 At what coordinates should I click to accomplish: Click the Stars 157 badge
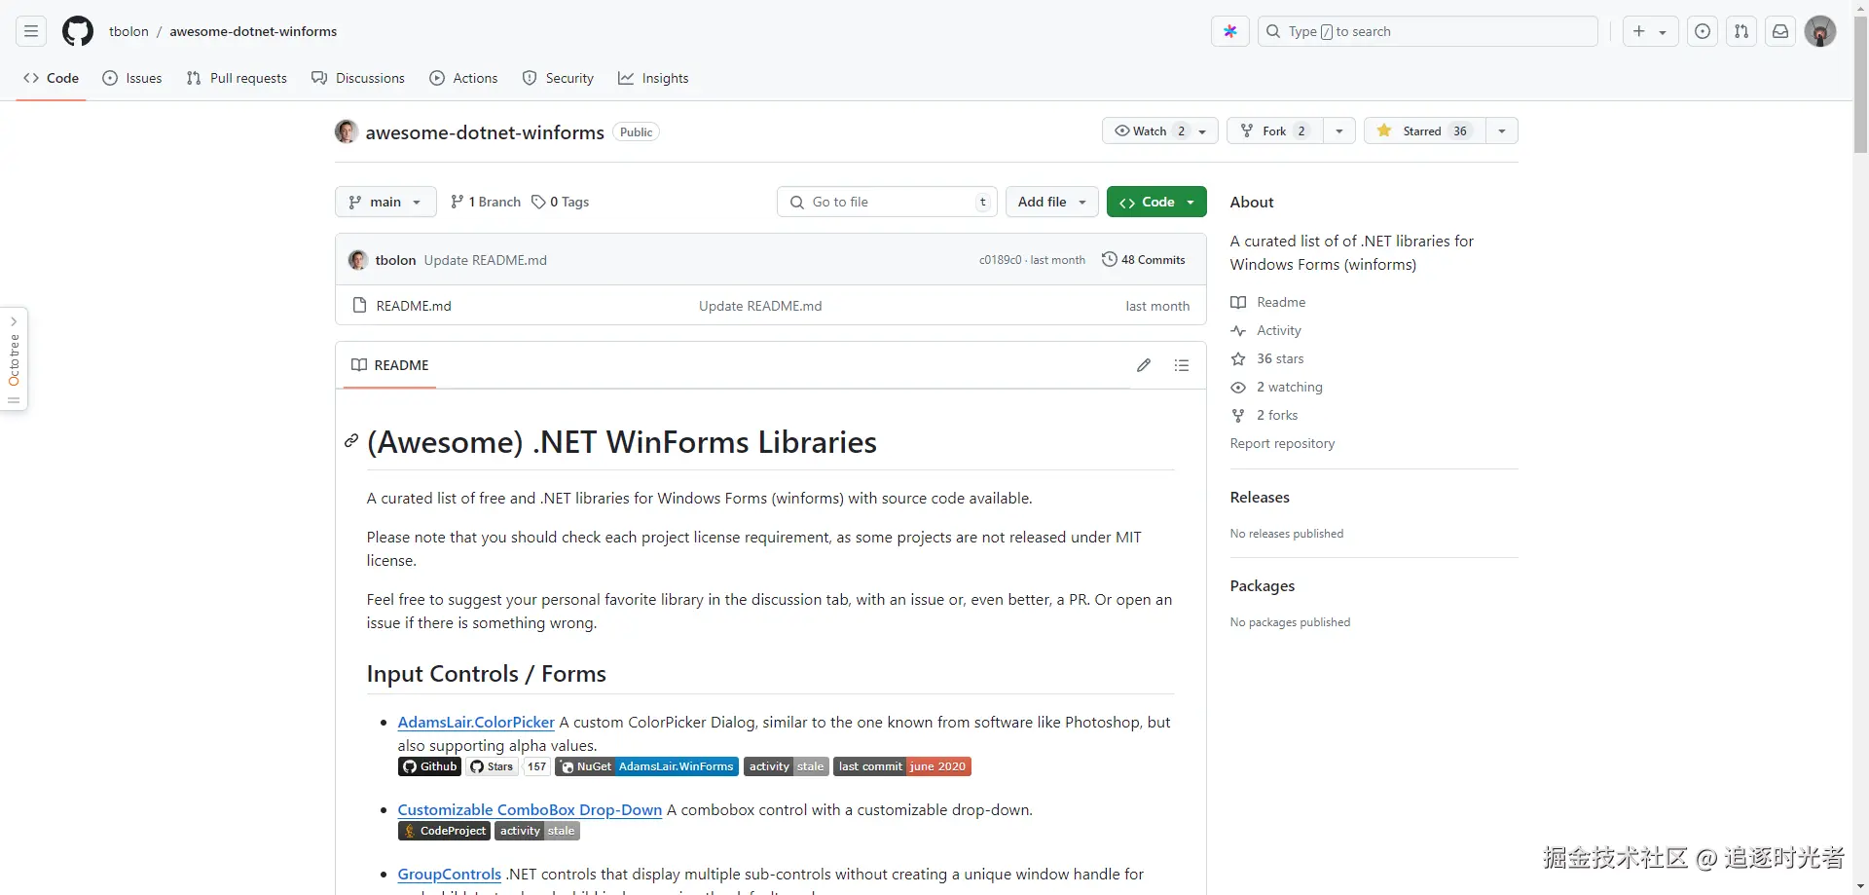click(x=508, y=766)
